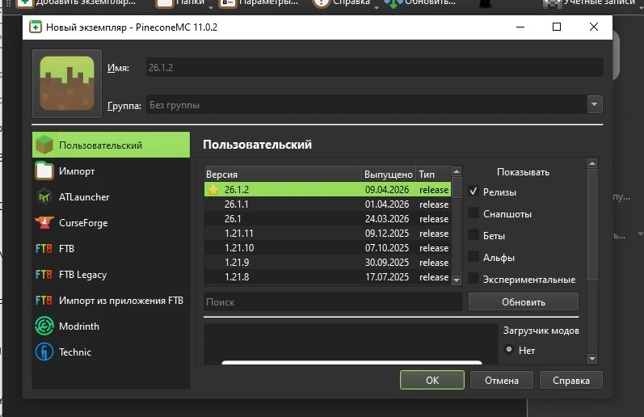Screen dimensions: 644x417
Task: Expand the Группа dropdown arrow
Action: (594, 104)
